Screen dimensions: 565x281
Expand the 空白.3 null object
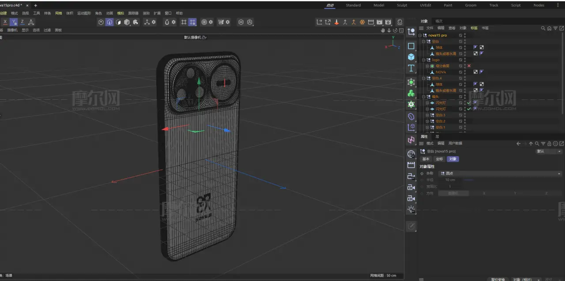(x=427, y=115)
